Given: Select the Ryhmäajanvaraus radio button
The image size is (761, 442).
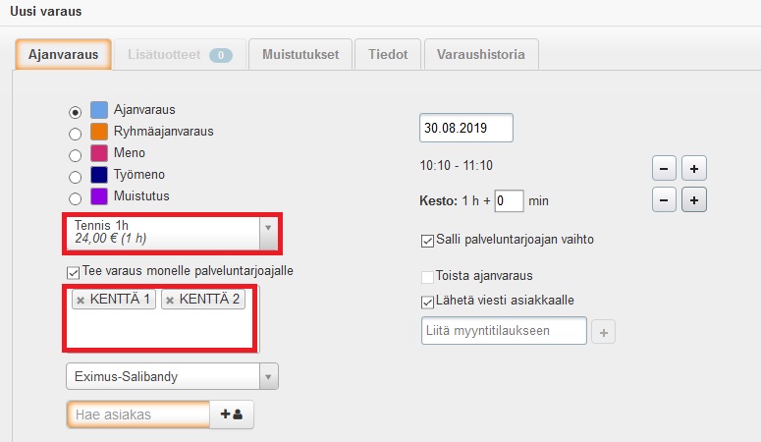Looking at the screenshot, I should [75, 134].
